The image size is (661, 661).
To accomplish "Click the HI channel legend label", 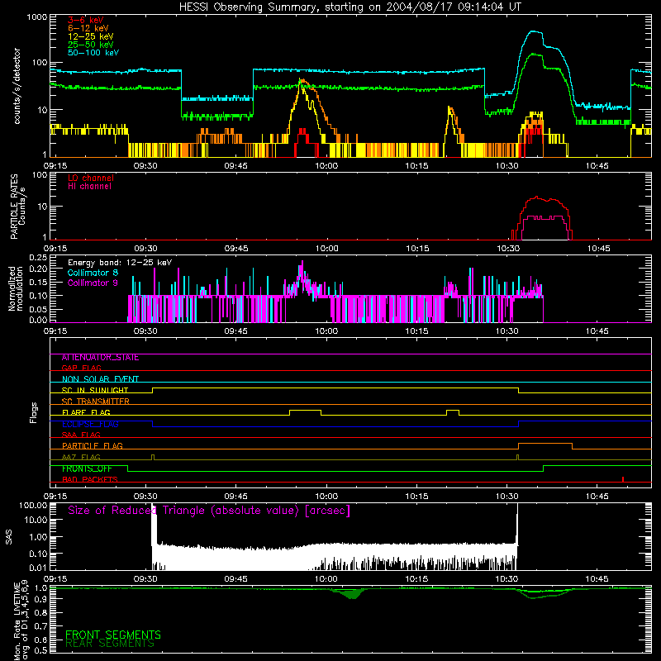I will (90, 187).
